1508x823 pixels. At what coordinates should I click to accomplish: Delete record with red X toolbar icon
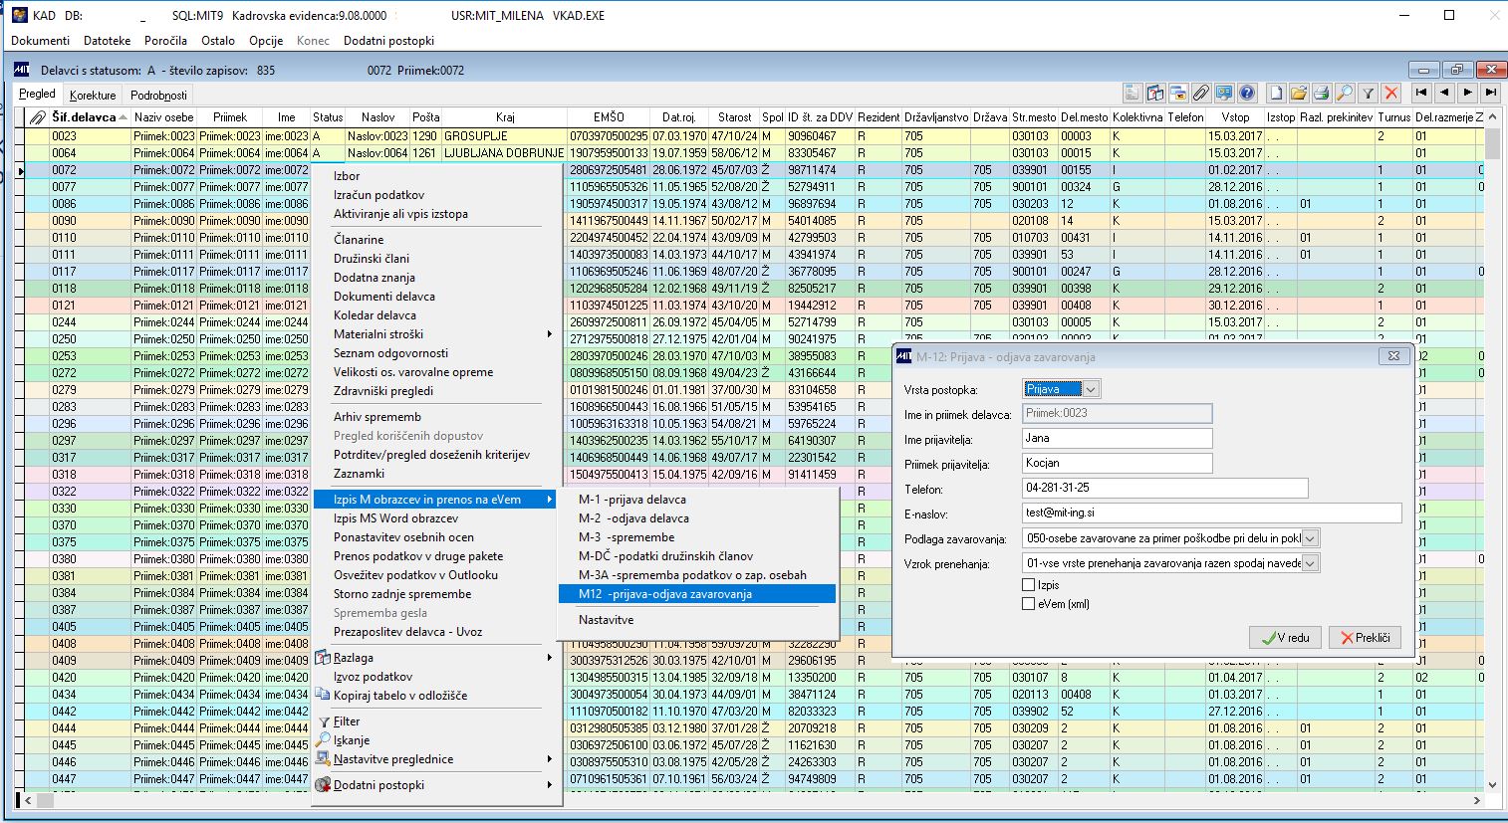(1391, 93)
